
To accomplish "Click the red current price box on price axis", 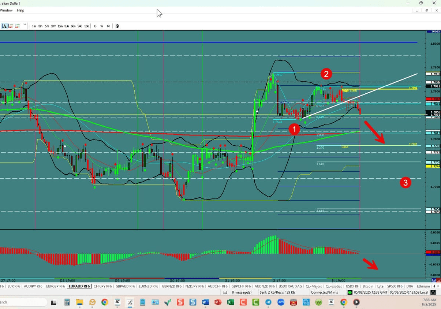I will (432, 99).
